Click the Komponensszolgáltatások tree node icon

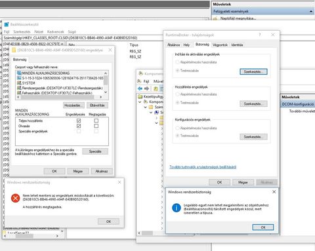click(x=146, y=102)
